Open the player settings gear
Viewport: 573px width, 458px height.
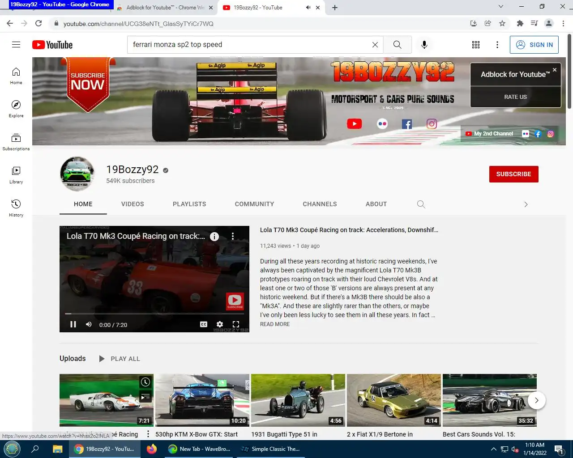pos(220,324)
